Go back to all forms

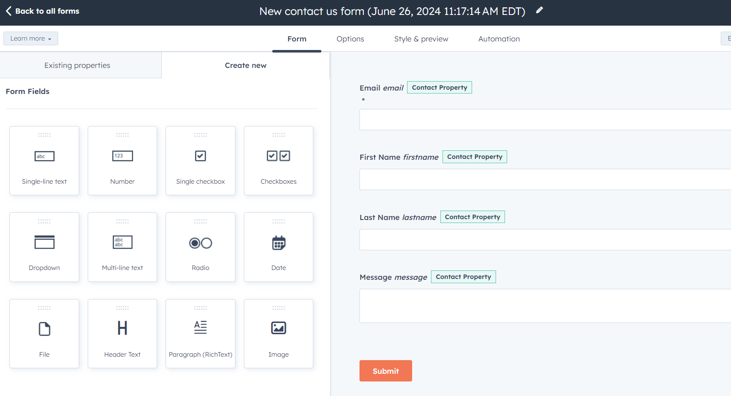tap(42, 11)
